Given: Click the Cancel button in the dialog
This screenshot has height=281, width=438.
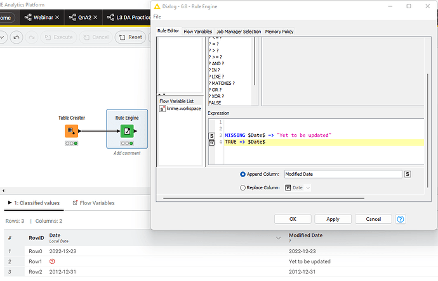Looking at the screenshot, I should [x=373, y=219].
